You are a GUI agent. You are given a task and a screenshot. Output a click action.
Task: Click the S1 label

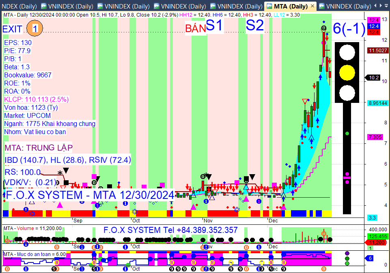[x=214, y=25]
